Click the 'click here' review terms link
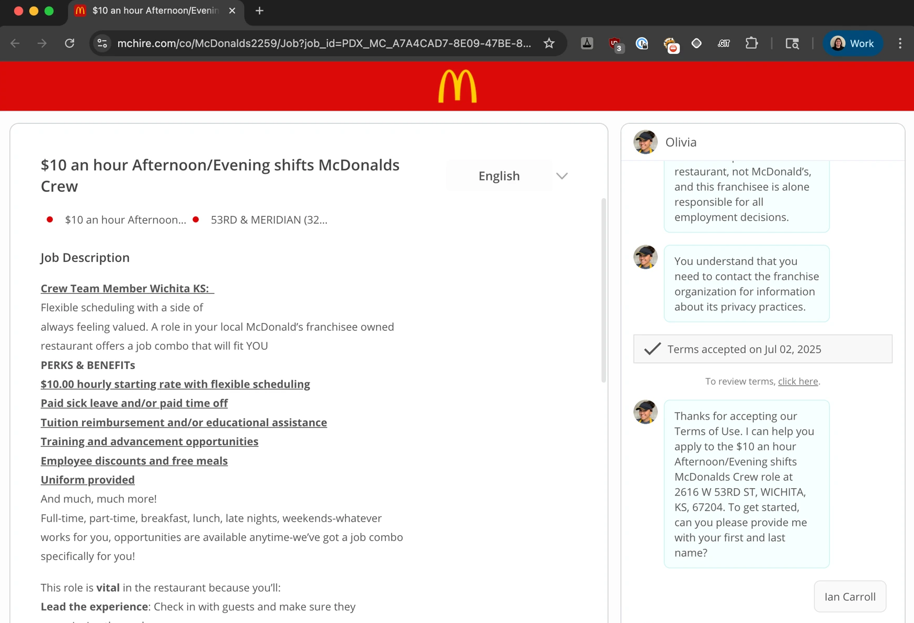914x623 pixels. tap(798, 381)
